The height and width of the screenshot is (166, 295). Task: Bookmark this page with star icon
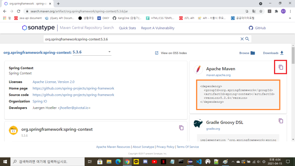pyautogui.click(x=261, y=11)
